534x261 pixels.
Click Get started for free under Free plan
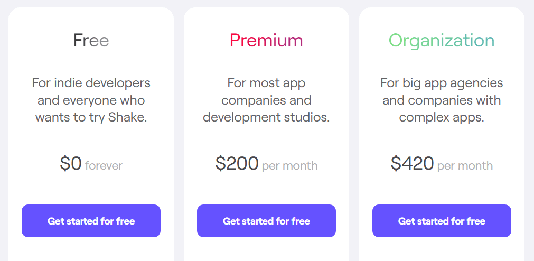(91, 221)
